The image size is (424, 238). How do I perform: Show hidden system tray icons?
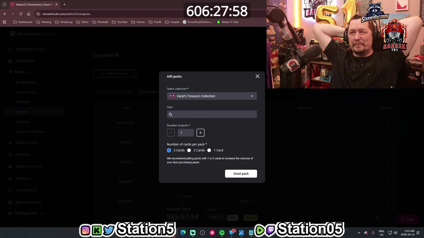point(359,233)
